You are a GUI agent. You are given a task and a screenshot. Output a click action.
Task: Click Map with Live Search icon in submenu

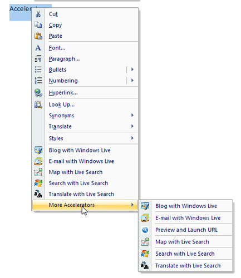coord(145,242)
